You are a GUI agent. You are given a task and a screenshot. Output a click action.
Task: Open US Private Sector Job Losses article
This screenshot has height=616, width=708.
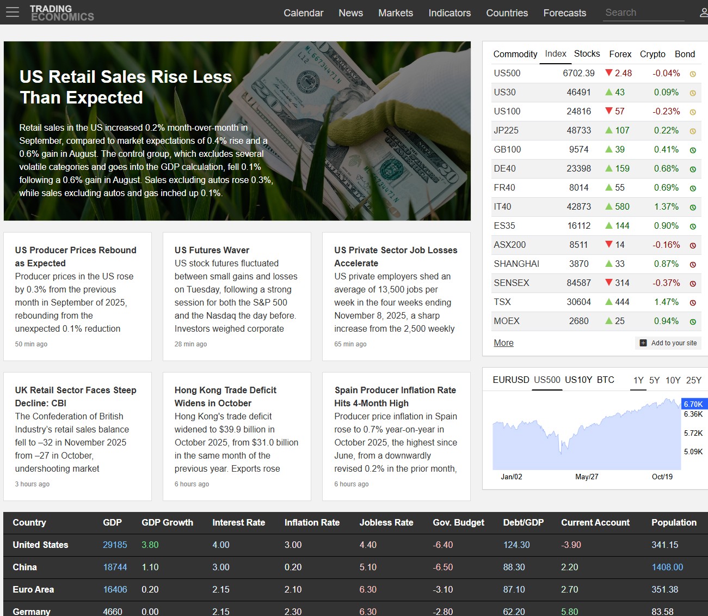tap(396, 257)
